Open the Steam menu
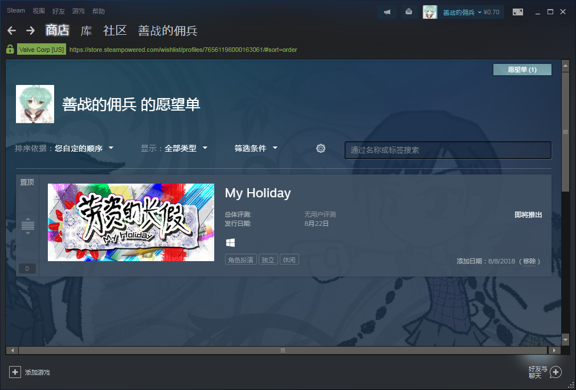 [16, 11]
